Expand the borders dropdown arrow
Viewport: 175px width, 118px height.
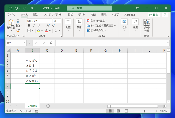pos(33,30)
